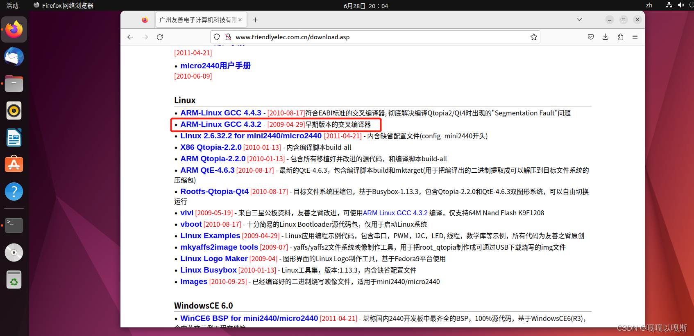Open the Firefox downloads panel

coord(606,37)
